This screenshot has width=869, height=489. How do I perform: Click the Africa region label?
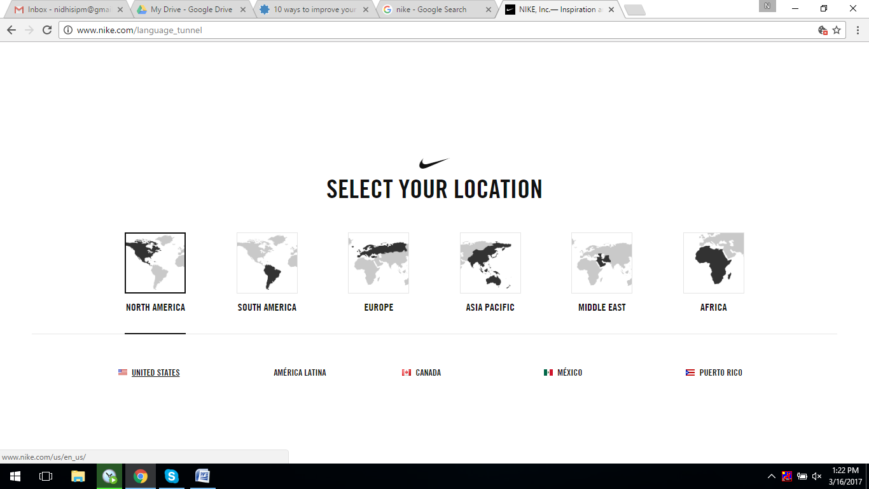714,308
